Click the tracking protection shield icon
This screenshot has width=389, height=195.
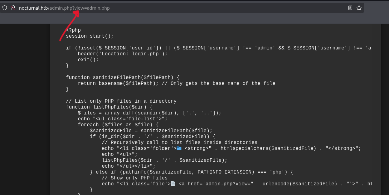(5, 8)
